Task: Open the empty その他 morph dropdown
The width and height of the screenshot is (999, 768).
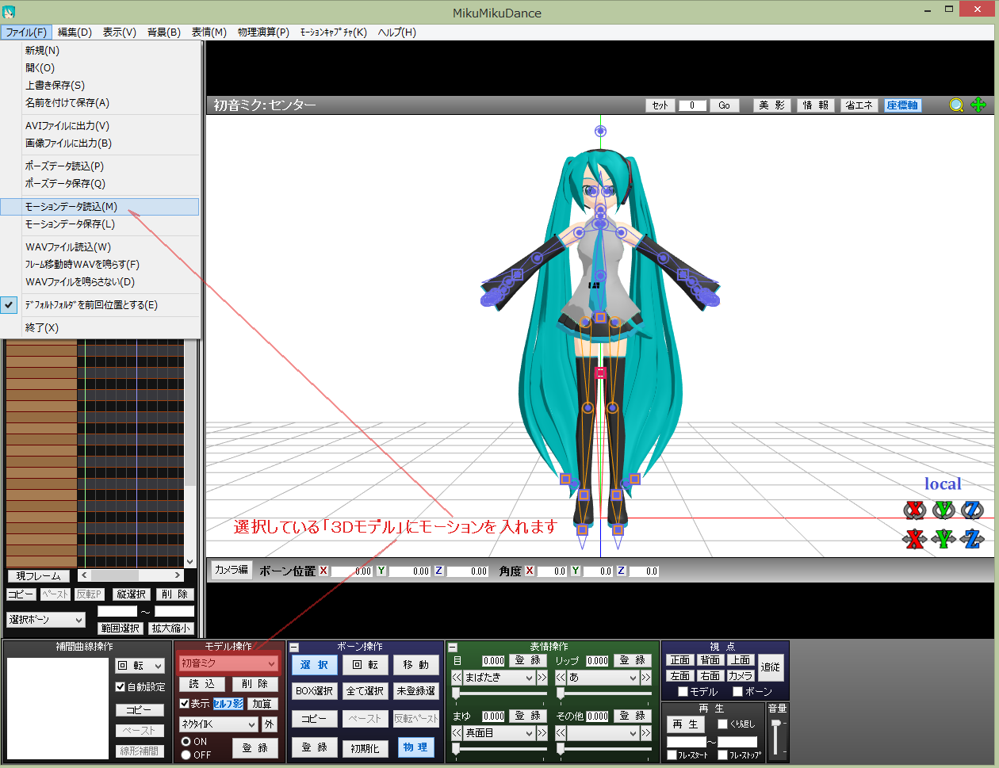Action: click(603, 733)
